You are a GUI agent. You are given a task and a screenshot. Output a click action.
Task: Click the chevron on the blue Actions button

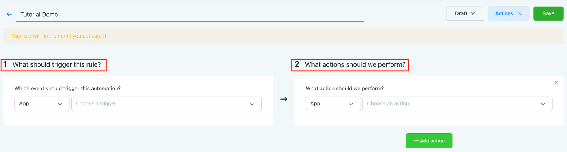(x=520, y=13)
